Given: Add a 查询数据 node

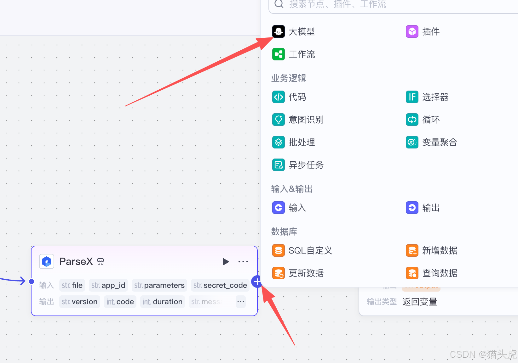Looking at the screenshot, I should click(x=431, y=273).
